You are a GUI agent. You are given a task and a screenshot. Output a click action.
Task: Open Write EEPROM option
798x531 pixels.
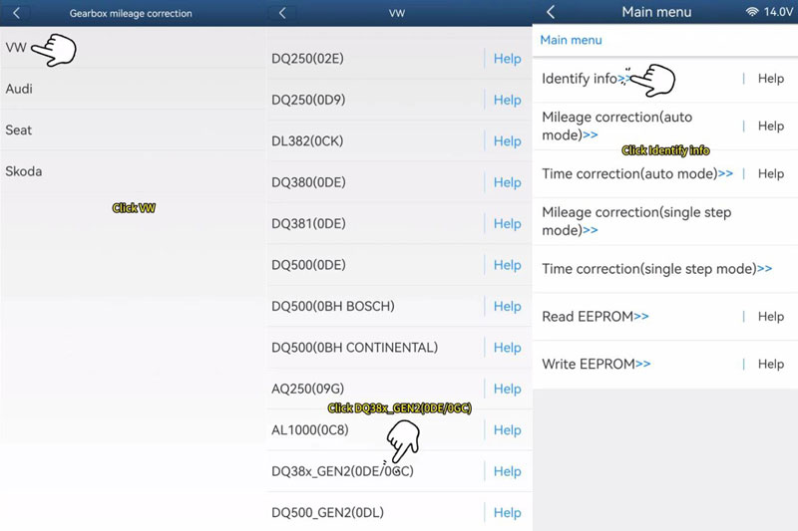[x=596, y=365]
